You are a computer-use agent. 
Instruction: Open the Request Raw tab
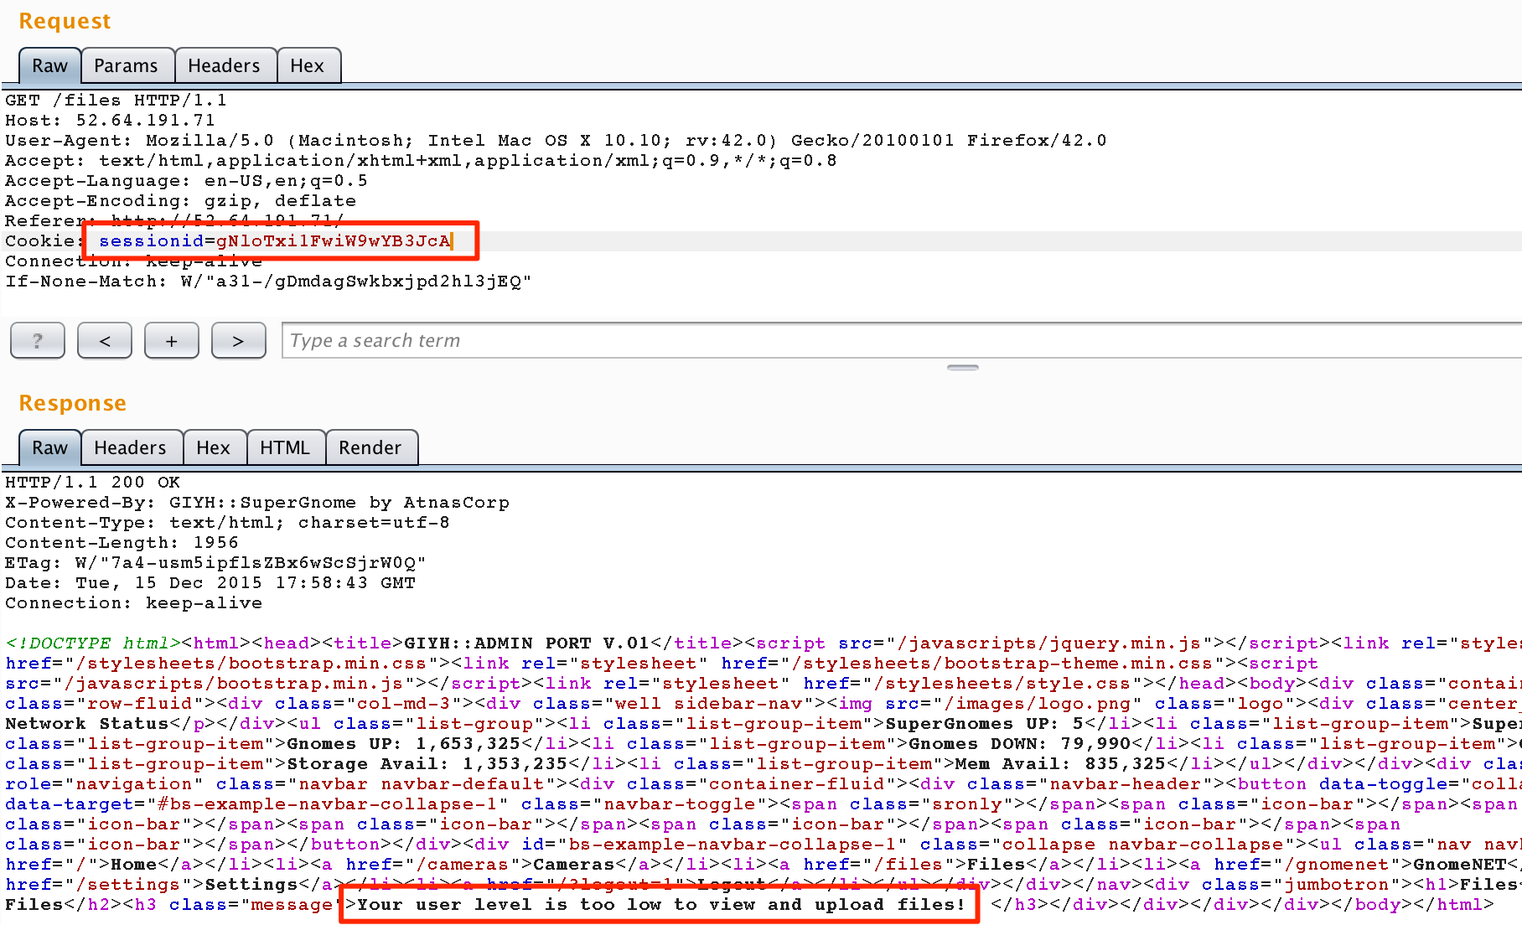coord(49,65)
